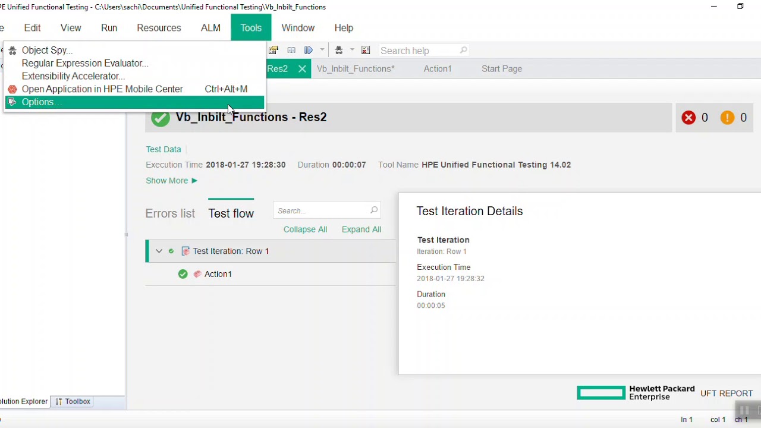Open Application in HPE Mobile Center
761x428 pixels.
pyautogui.click(x=134, y=89)
